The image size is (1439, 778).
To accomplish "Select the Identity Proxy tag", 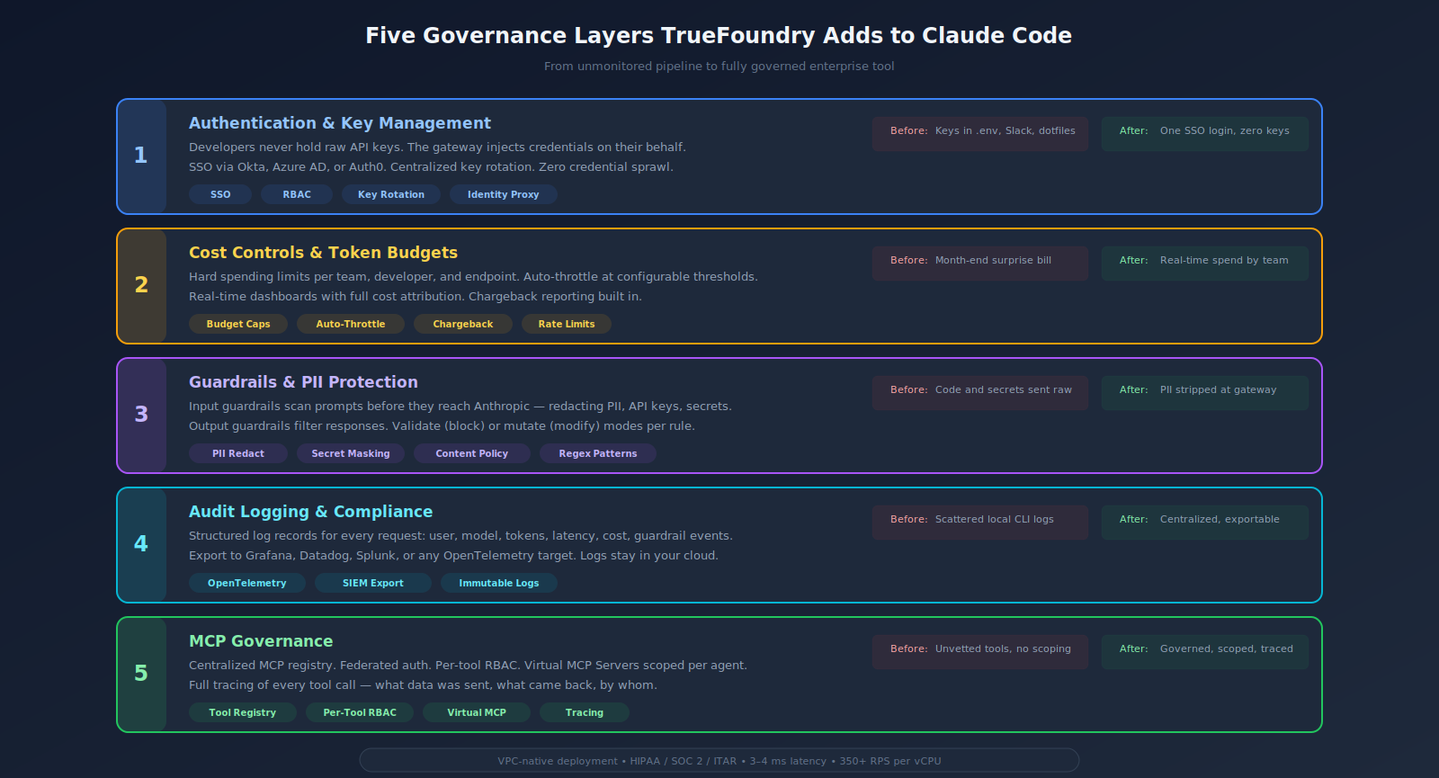I will (x=504, y=194).
